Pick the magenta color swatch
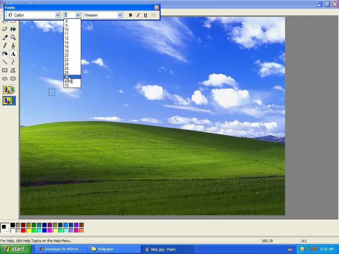The image size is (339, 254). pyautogui.click(x=50, y=231)
